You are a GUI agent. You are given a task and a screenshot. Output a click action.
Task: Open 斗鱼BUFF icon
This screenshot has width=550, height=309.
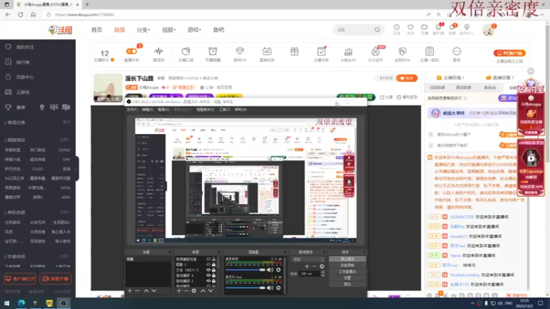pos(349,51)
